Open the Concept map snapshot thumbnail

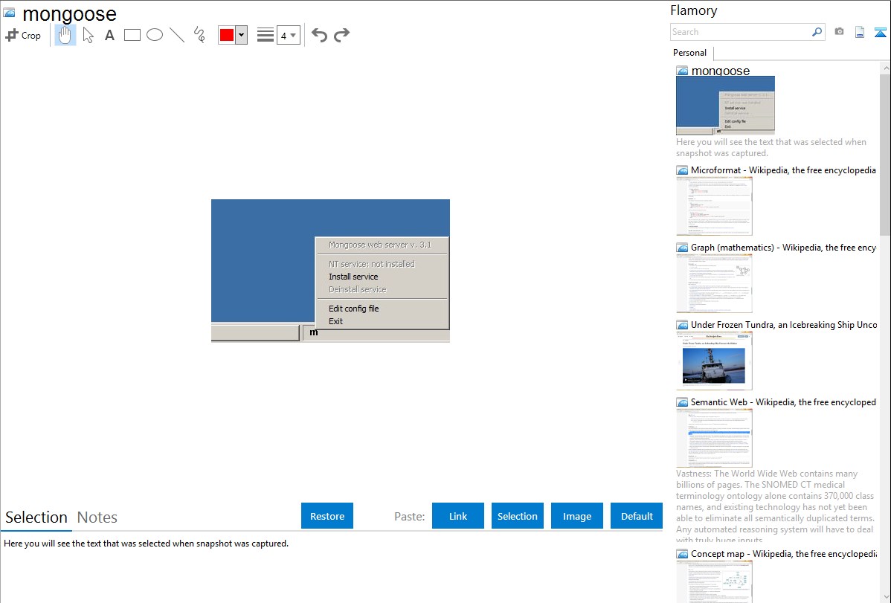point(714,581)
